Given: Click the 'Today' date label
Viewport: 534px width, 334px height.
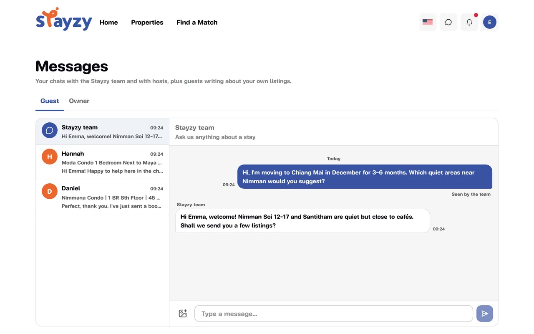Looking at the screenshot, I should 334,159.
